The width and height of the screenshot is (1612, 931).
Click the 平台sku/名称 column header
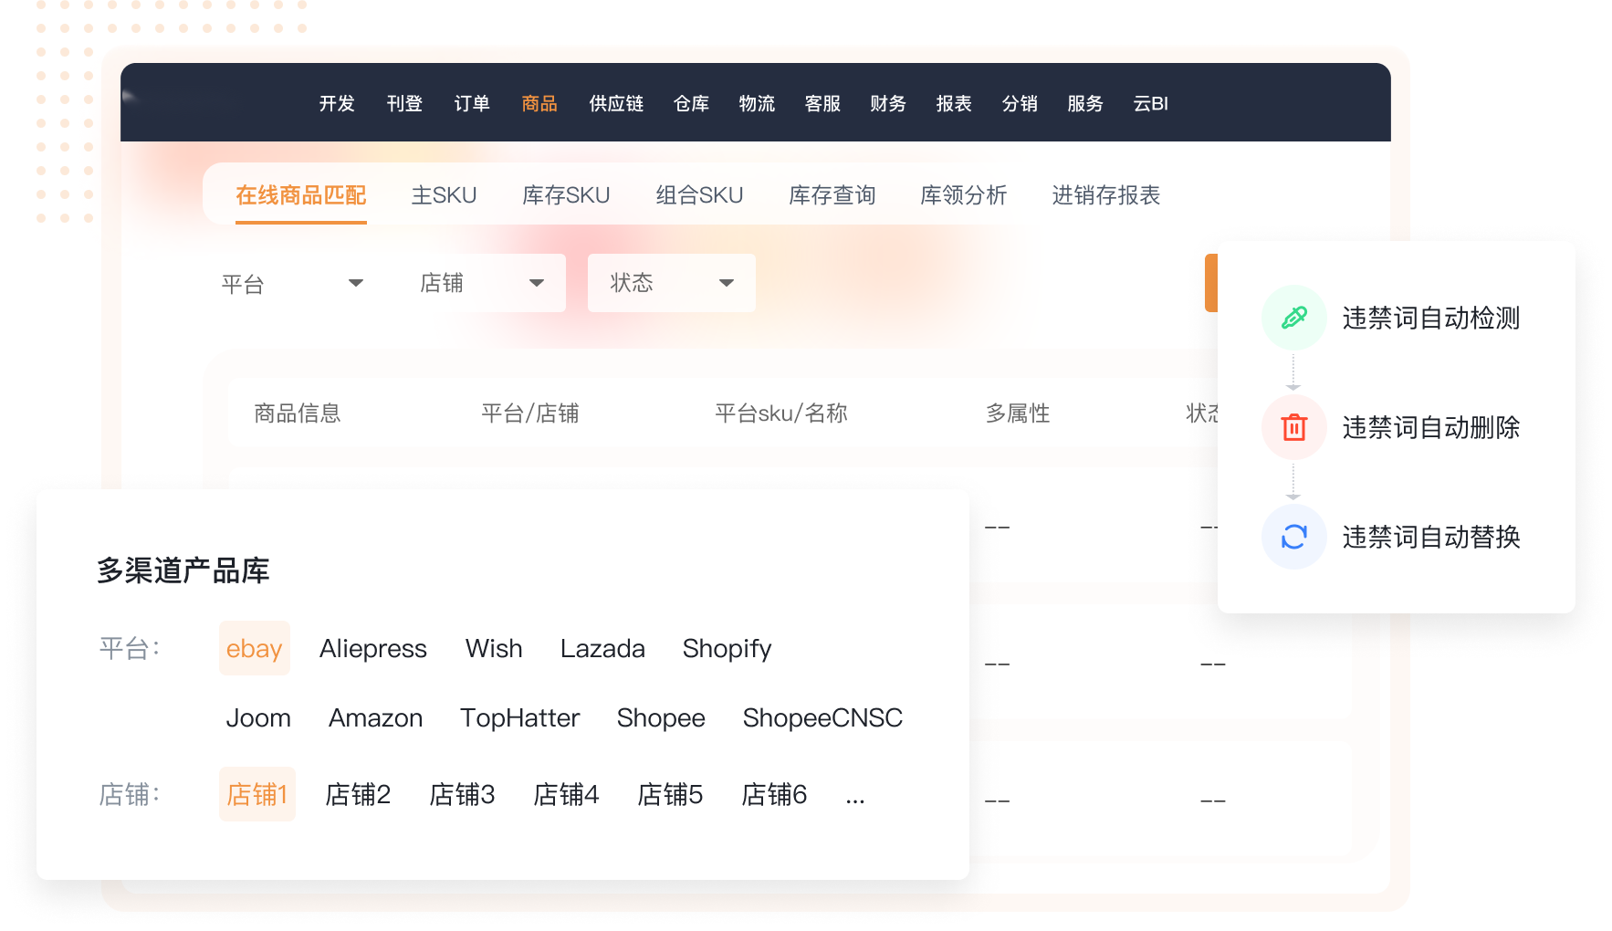[781, 413]
